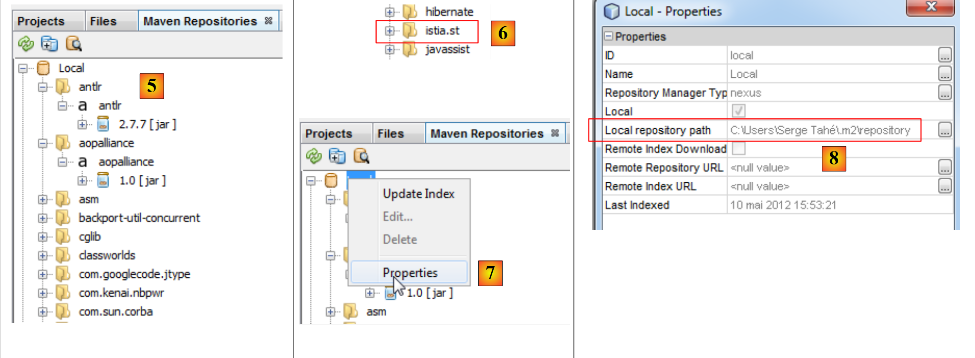Toggle the Local checkbox in the properties dialog

739,111
